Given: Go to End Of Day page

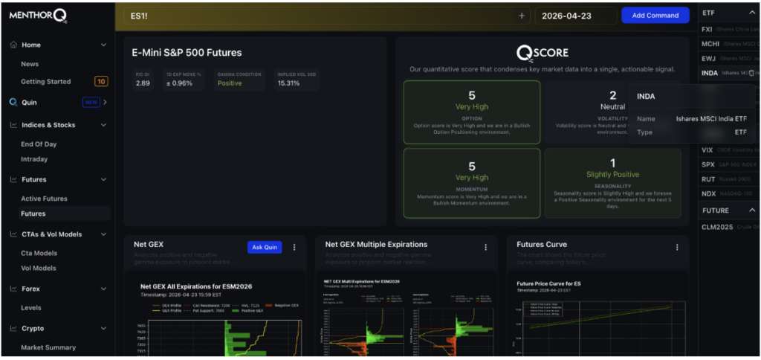Looking at the screenshot, I should [x=39, y=144].
